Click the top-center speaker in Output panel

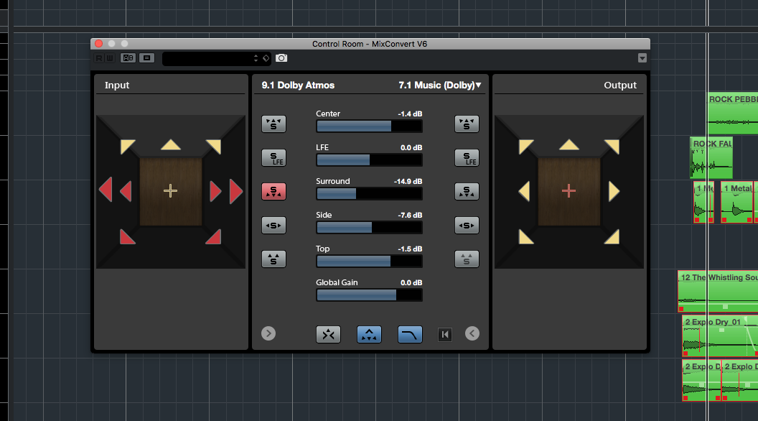(569, 144)
